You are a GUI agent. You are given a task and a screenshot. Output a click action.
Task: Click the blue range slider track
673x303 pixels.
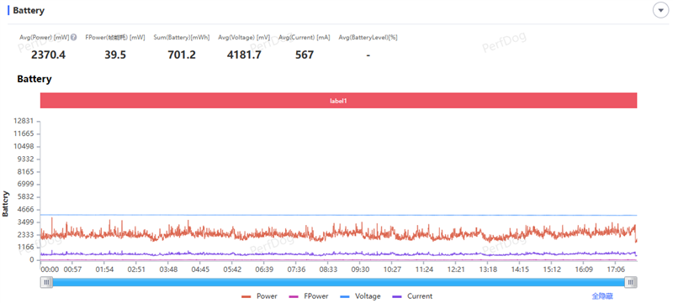click(x=339, y=282)
